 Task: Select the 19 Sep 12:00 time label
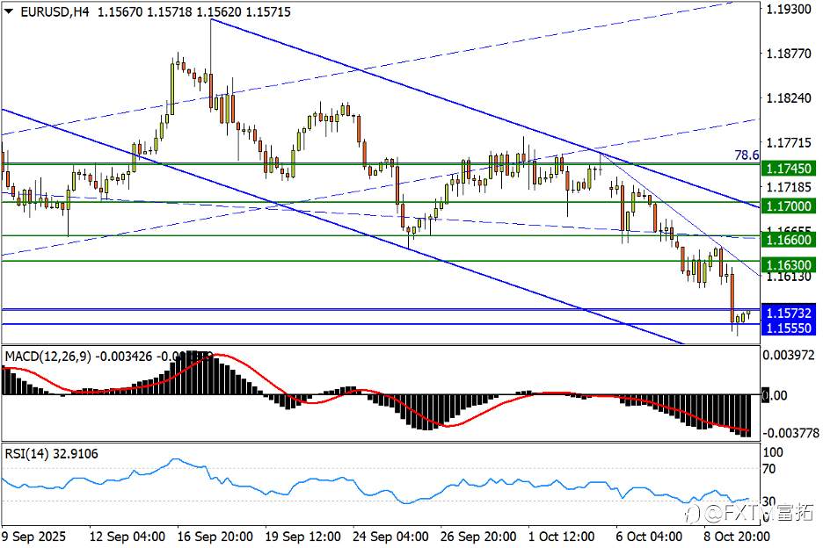(x=302, y=537)
